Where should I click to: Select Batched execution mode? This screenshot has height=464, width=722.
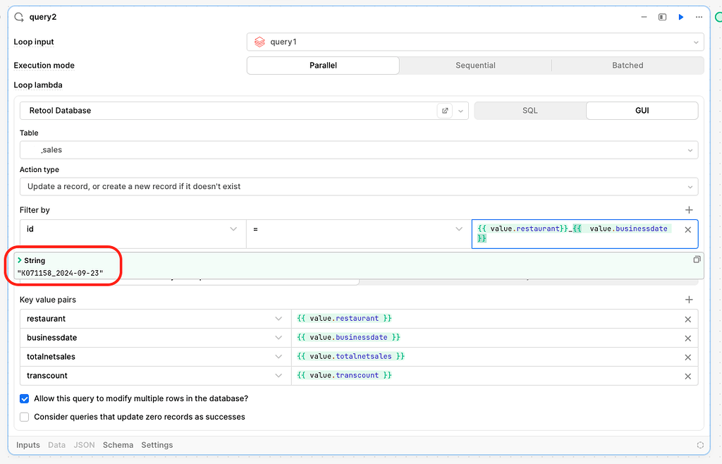click(x=628, y=66)
